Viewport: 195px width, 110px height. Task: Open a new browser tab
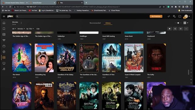click(x=86, y=3)
